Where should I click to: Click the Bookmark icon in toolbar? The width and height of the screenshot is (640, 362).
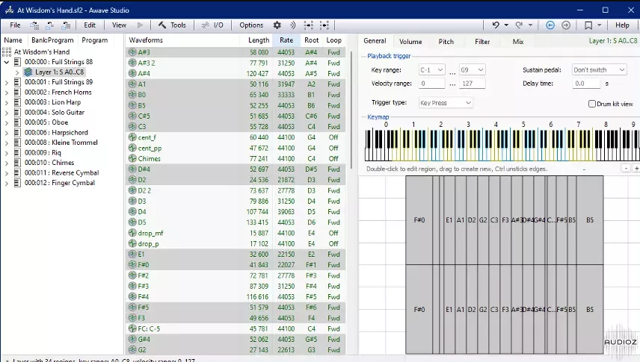coord(588,25)
